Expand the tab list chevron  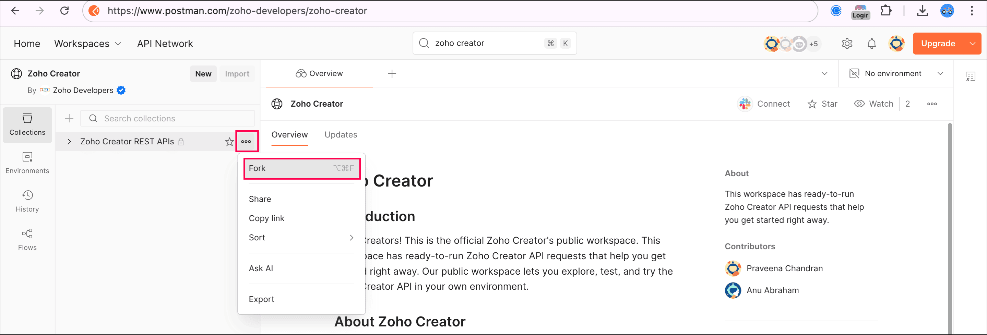tap(824, 74)
